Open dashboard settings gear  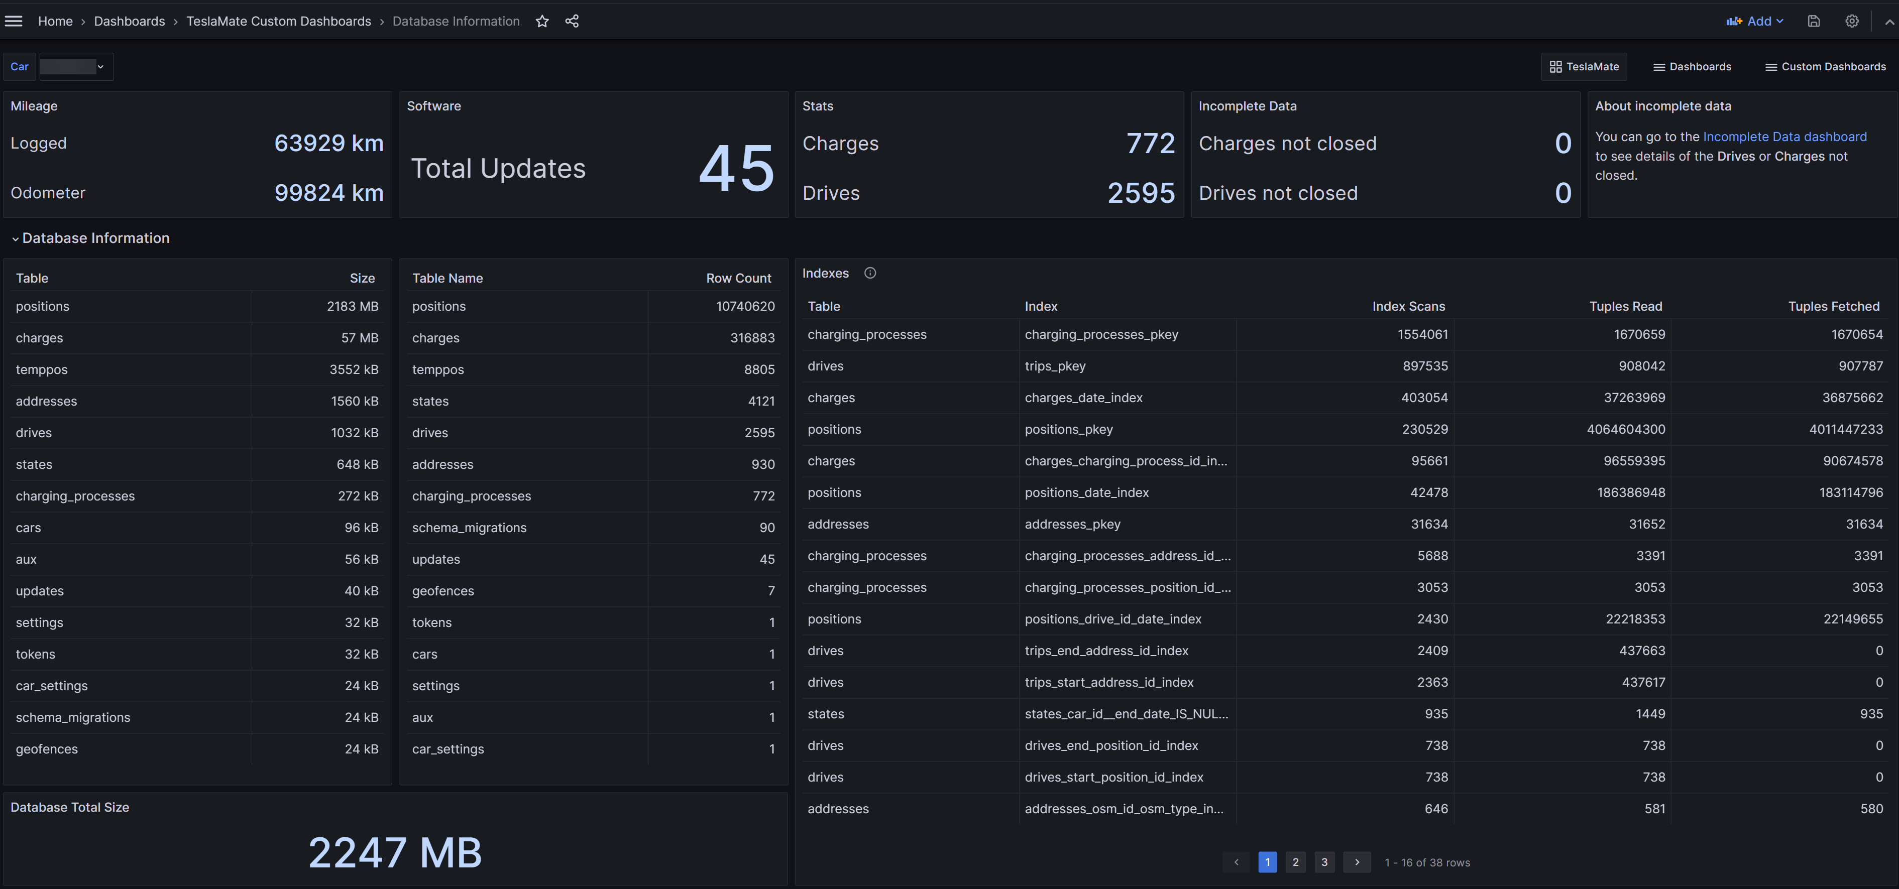pyautogui.click(x=1851, y=22)
